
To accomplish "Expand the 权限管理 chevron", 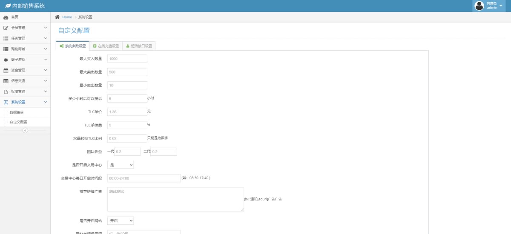I will coord(46,91).
